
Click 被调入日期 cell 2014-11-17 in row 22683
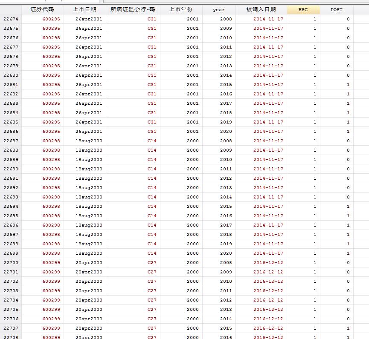[261, 103]
